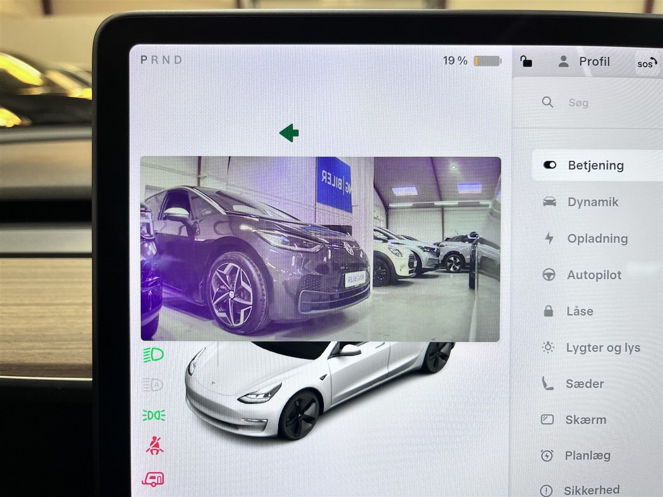This screenshot has height=497, width=663.
Task: Open the Autopilot settings
Action: tap(594, 275)
